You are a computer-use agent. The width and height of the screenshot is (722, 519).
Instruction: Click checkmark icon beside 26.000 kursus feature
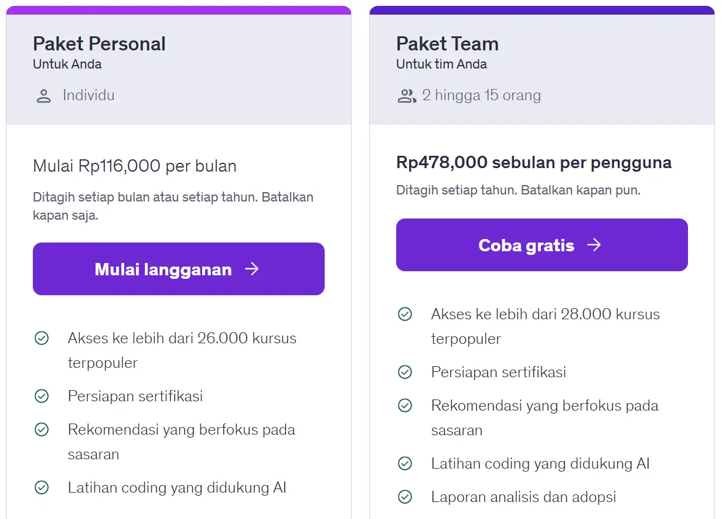click(42, 338)
